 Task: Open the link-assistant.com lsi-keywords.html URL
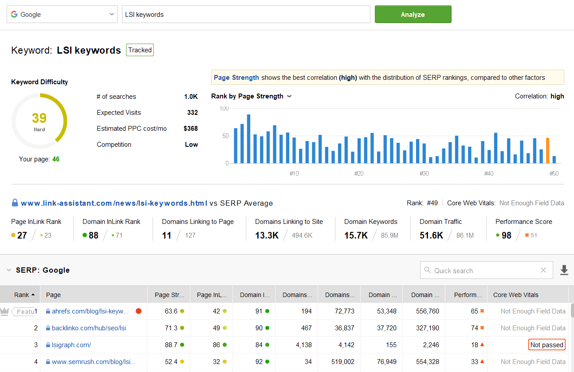(114, 203)
